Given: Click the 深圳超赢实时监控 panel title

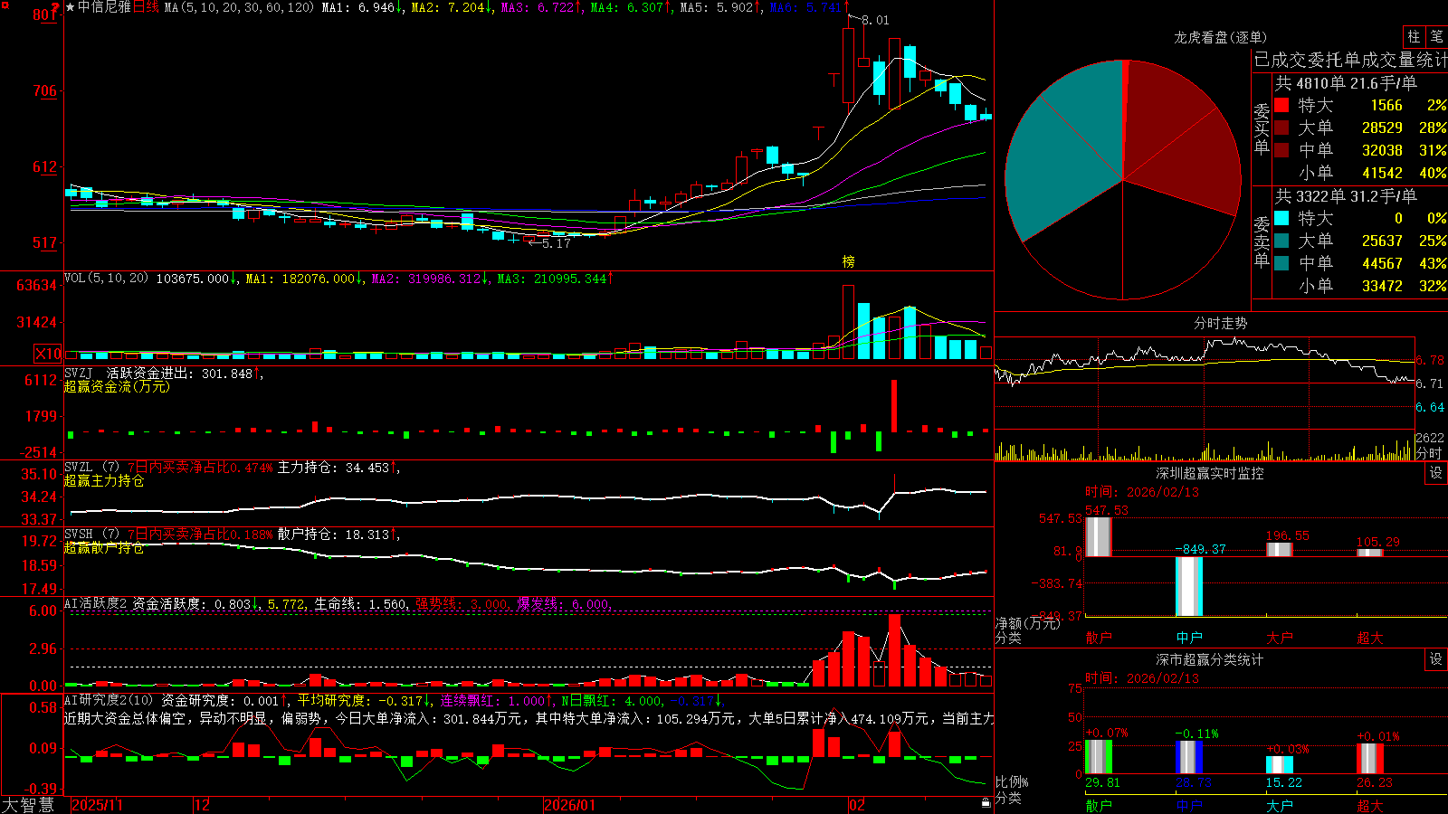Looking at the screenshot, I should point(1209,473).
